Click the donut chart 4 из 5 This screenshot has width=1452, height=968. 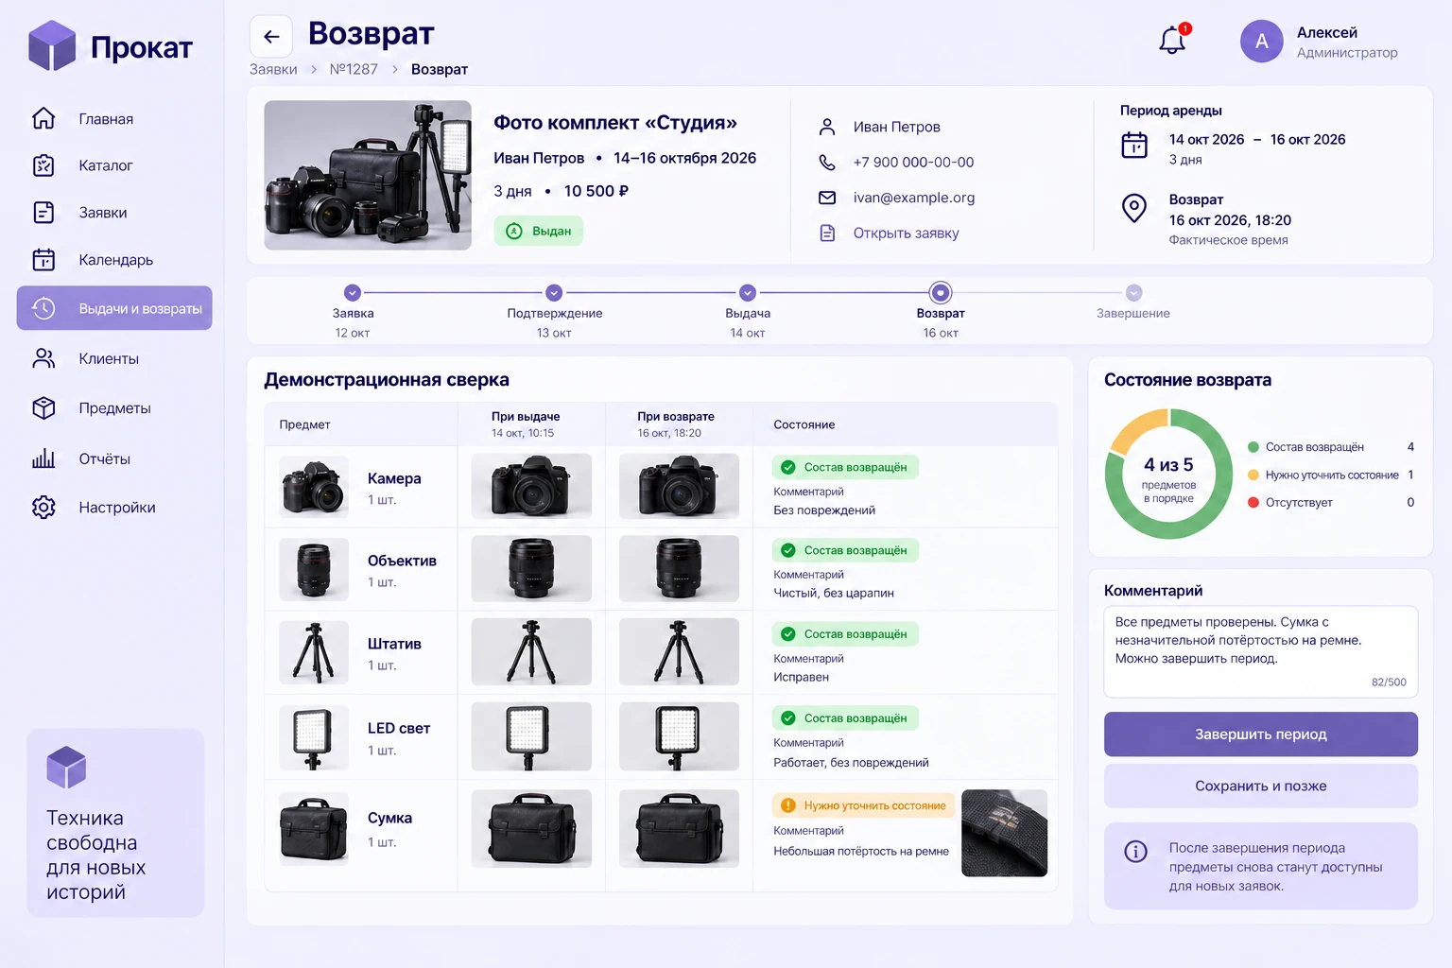tap(1169, 474)
